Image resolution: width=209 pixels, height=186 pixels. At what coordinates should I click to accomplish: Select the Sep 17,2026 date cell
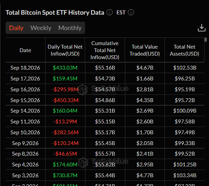25,79
